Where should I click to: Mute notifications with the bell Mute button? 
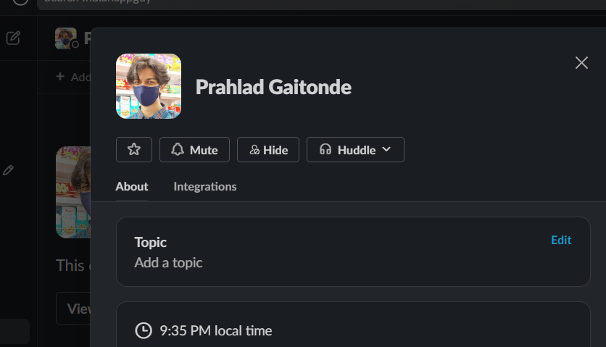coord(194,150)
